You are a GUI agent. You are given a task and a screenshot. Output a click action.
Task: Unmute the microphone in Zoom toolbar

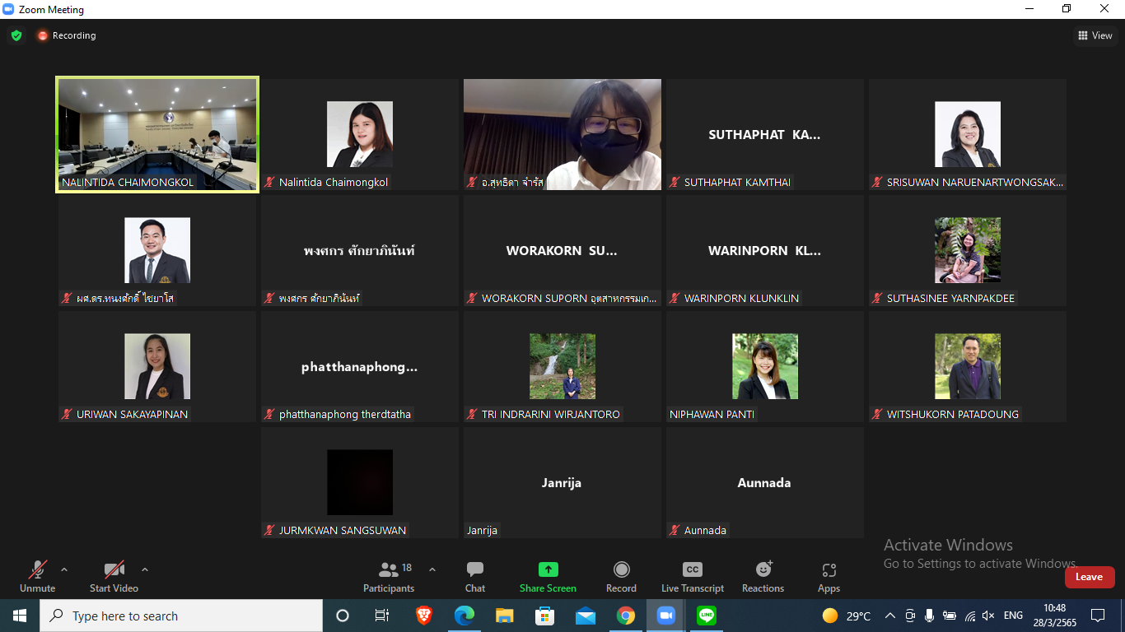pos(37,576)
